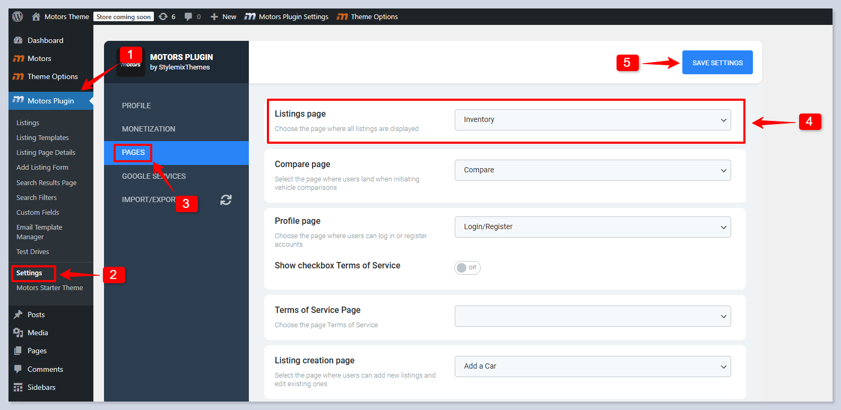Toggle Show checkbox Terms of Service switch
This screenshot has height=410, width=841.
(x=467, y=268)
